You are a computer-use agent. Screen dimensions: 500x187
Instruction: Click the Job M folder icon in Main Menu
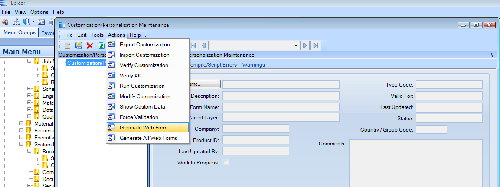pos(37,61)
